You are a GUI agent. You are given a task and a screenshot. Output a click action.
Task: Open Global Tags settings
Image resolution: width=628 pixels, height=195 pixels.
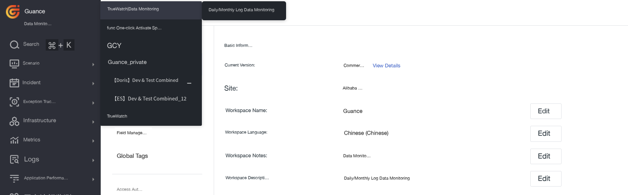132,156
